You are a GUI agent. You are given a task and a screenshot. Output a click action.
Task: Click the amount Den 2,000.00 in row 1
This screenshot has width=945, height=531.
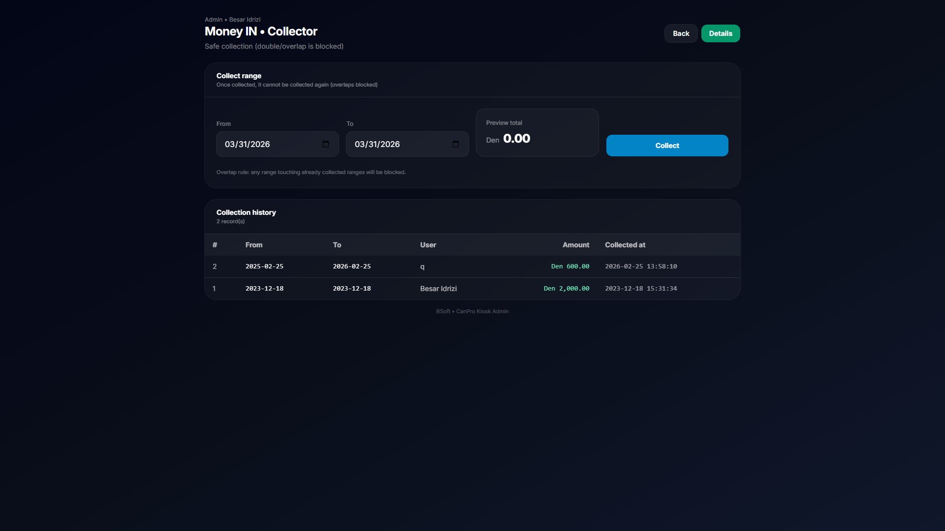567,289
